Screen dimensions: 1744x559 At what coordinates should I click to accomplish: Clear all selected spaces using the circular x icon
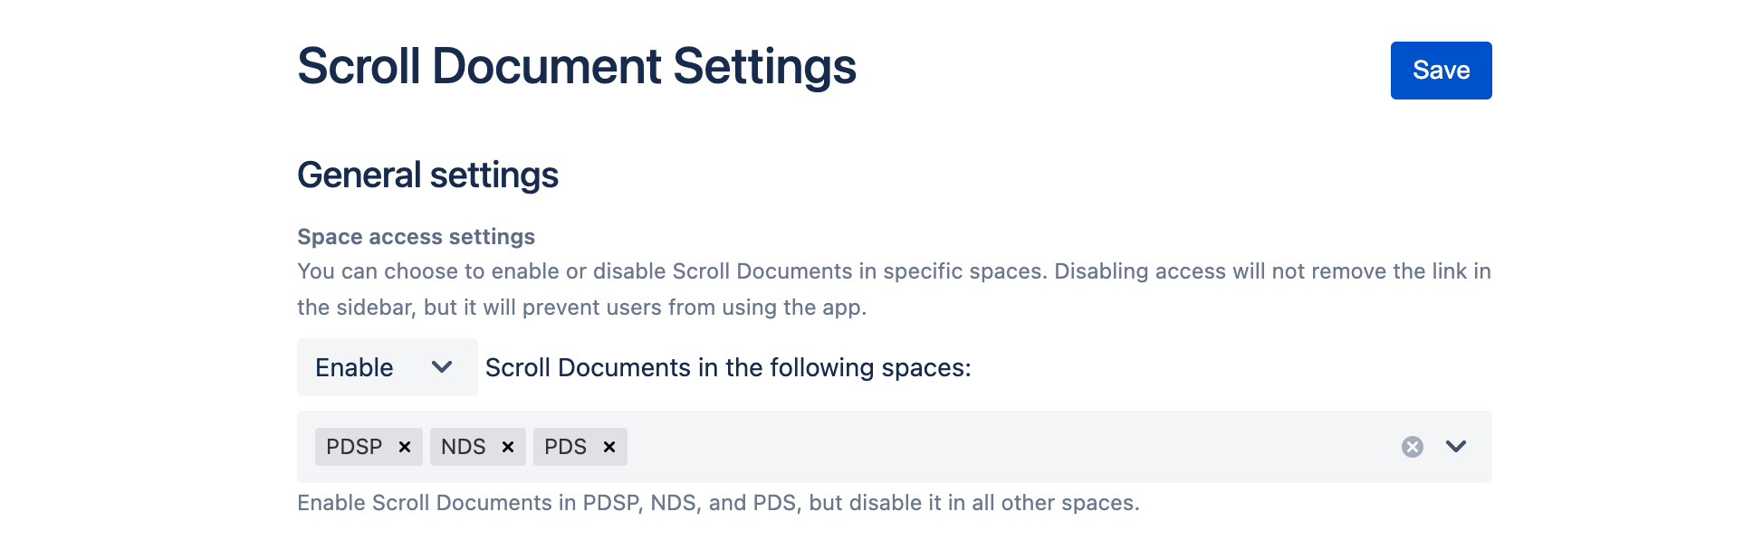tap(1411, 445)
